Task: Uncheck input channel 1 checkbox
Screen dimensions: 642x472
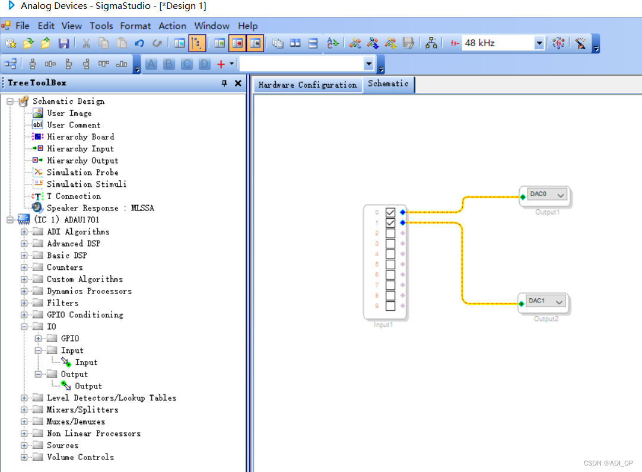Action: tap(390, 223)
